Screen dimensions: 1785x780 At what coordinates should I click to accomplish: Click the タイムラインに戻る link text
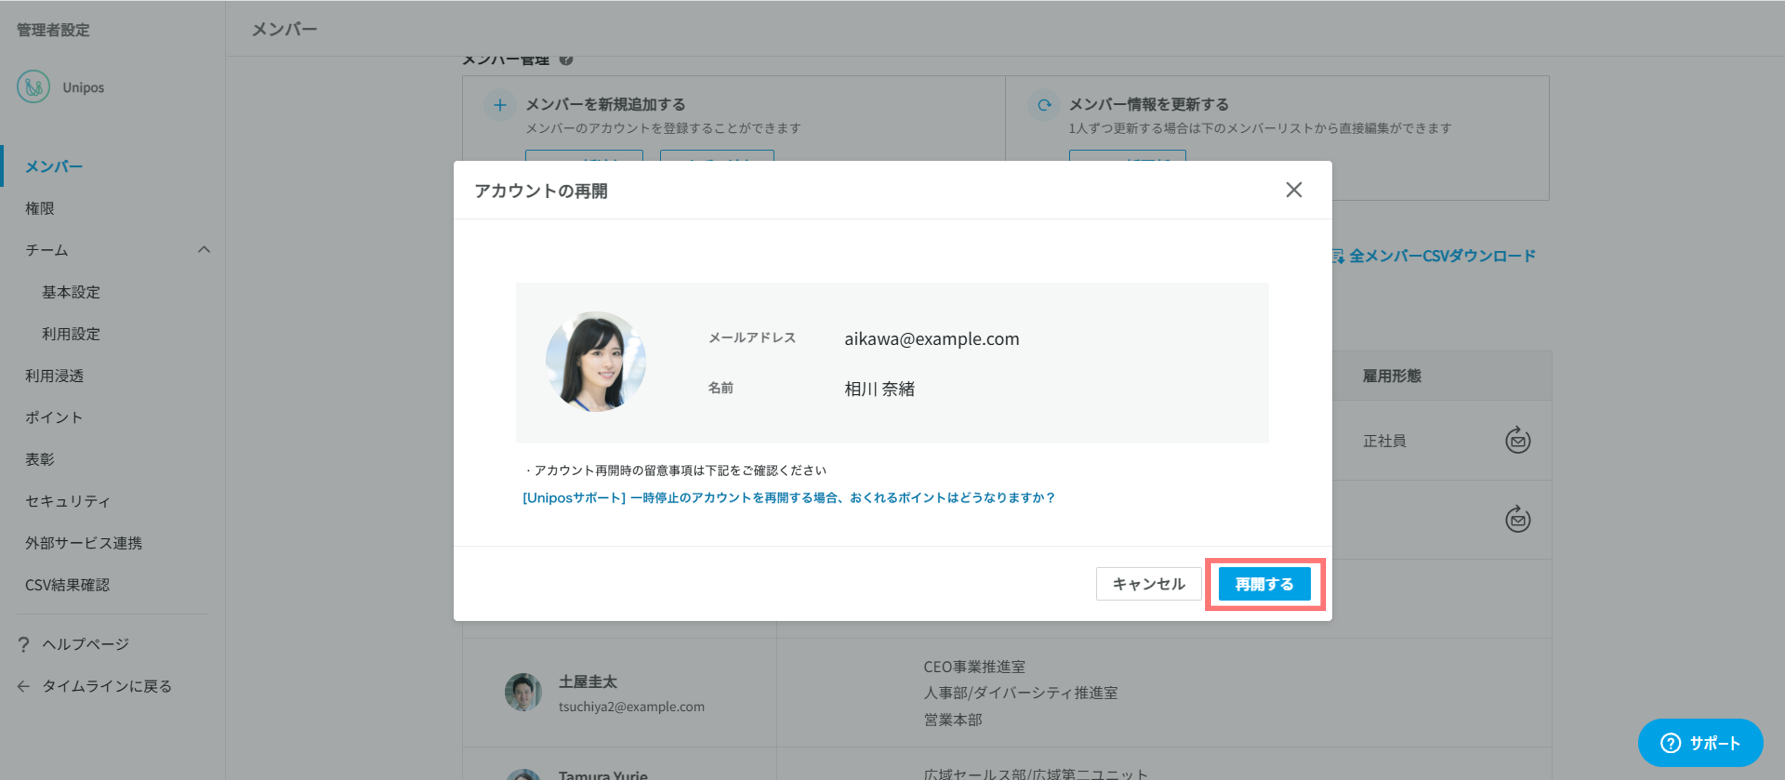[107, 686]
